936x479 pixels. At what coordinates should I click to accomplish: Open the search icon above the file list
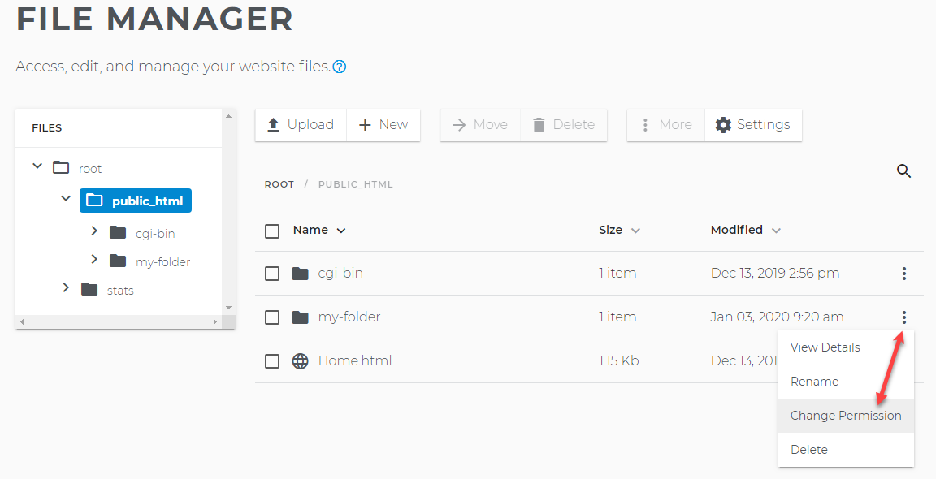903,171
